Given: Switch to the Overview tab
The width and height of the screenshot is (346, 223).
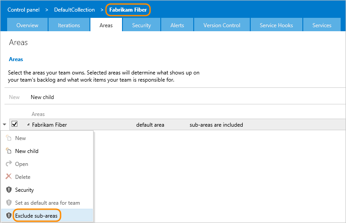Looking at the screenshot, I should point(27,25).
